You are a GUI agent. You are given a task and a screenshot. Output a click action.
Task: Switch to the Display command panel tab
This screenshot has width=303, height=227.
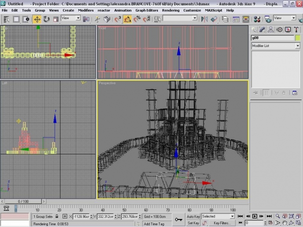(x=288, y=30)
